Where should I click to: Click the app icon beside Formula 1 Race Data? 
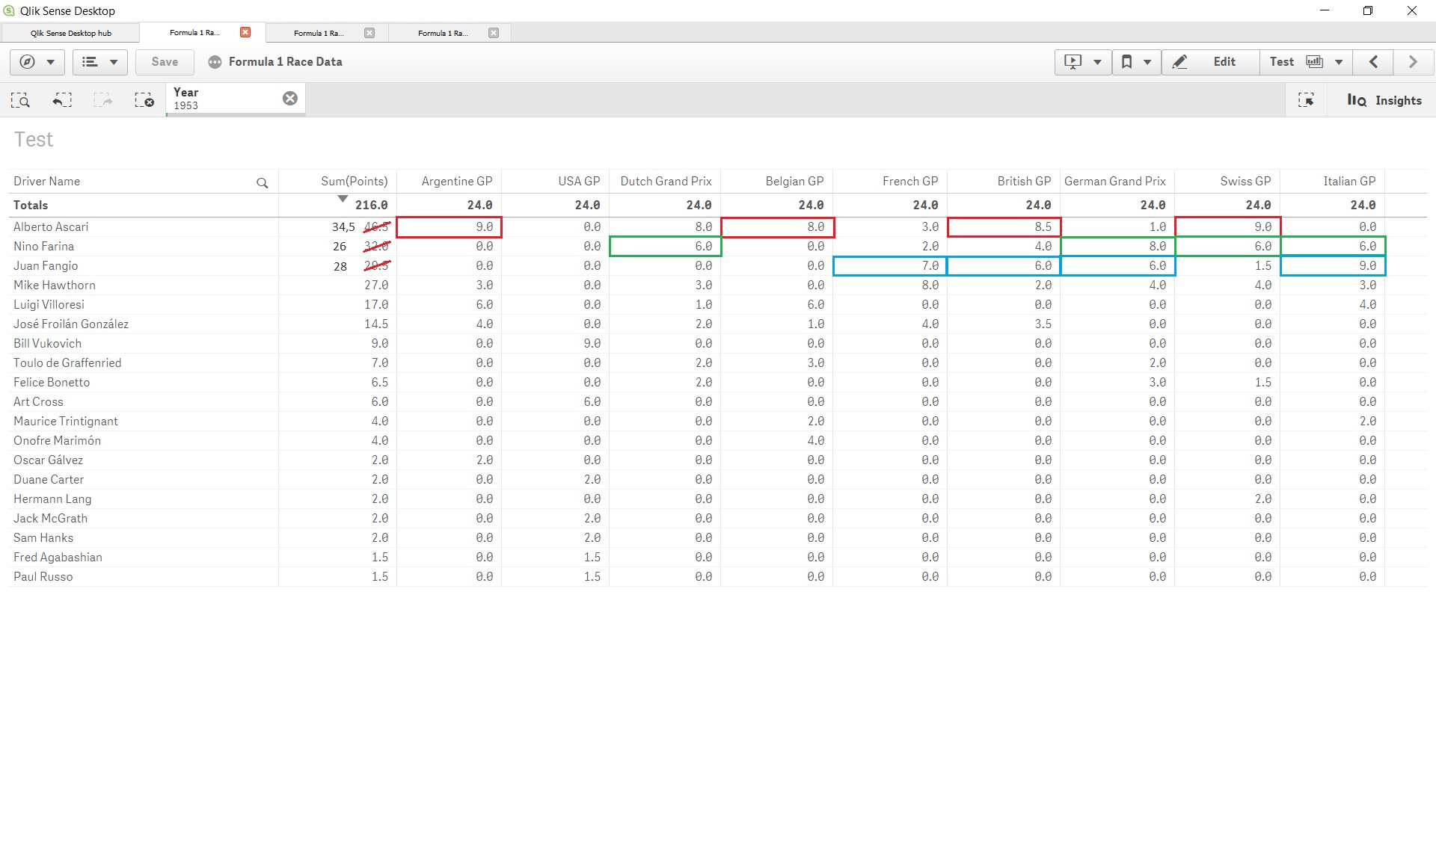pyautogui.click(x=215, y=62)
